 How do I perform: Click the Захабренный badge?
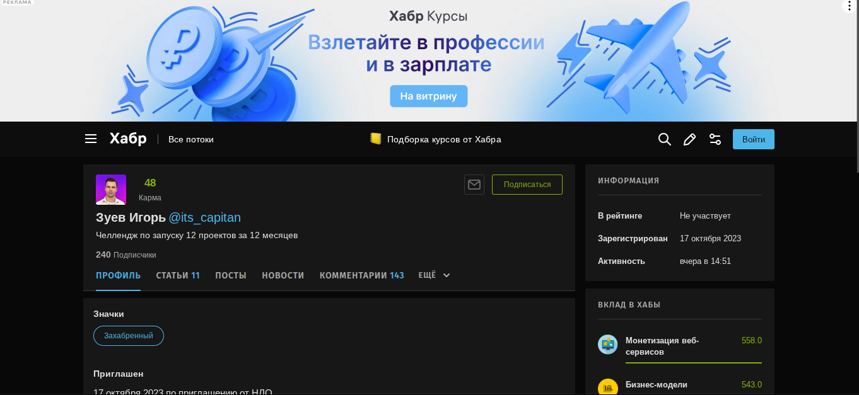[x=129, y=336]
